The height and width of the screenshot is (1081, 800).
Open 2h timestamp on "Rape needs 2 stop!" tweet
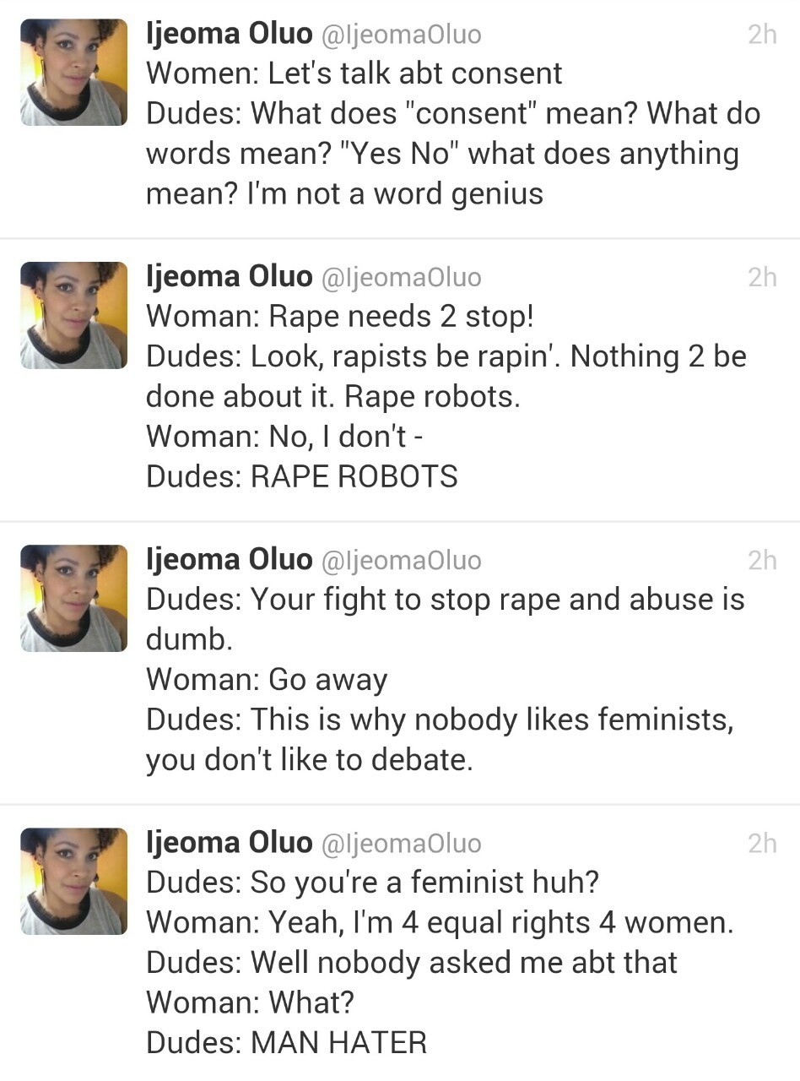click(x=761, y=277)
